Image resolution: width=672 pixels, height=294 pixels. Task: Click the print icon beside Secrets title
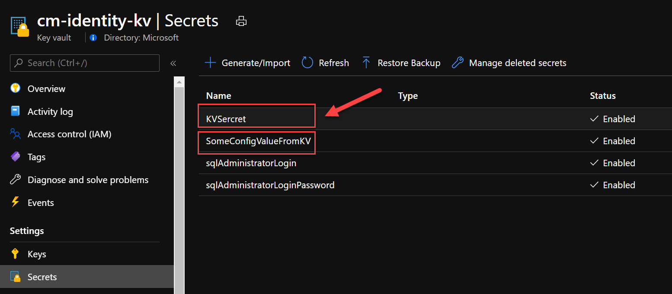241,21
